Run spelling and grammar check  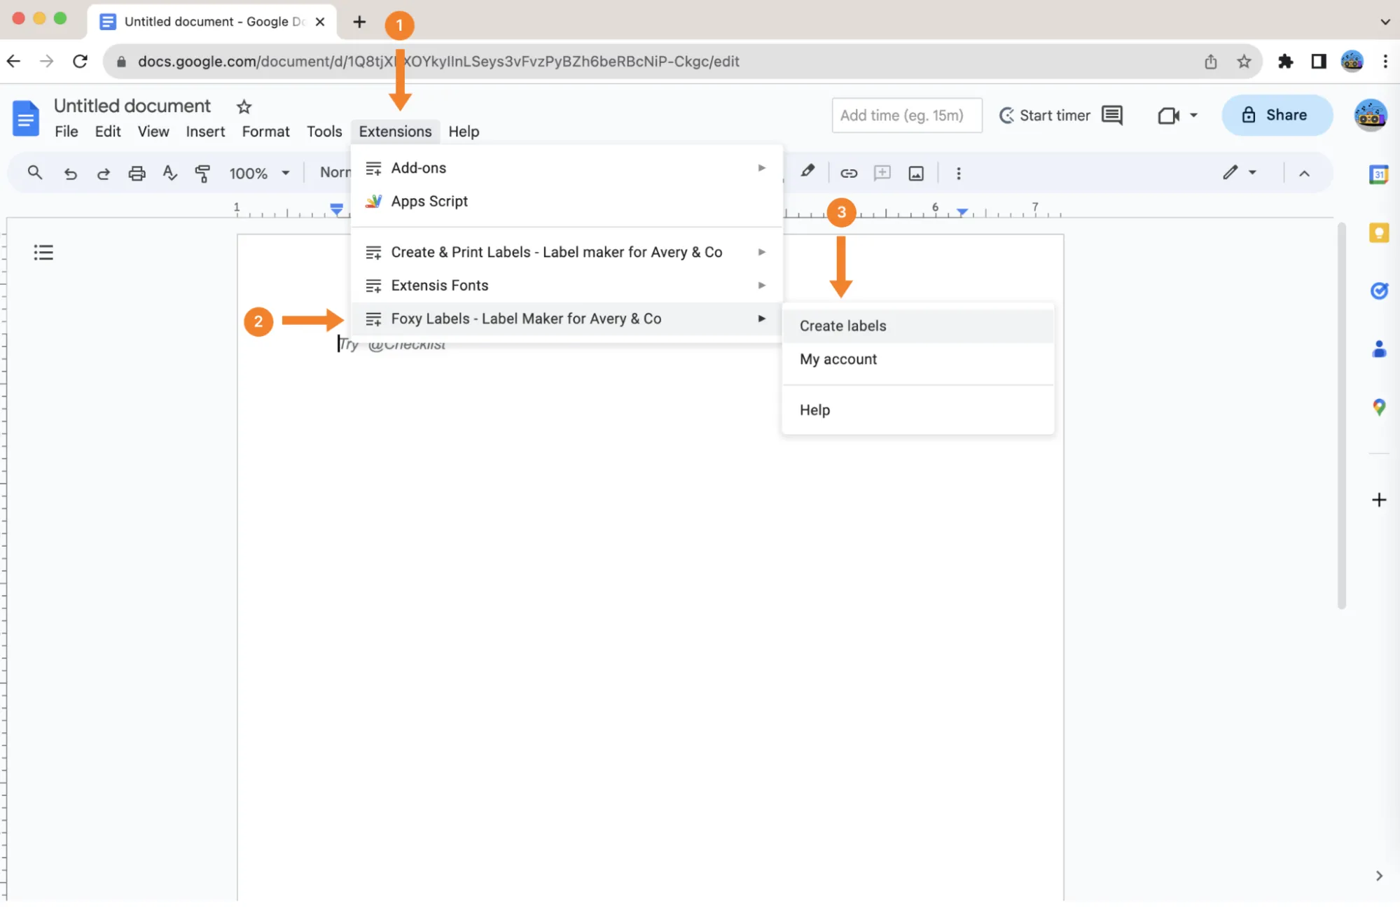click(x=169, y=173)
